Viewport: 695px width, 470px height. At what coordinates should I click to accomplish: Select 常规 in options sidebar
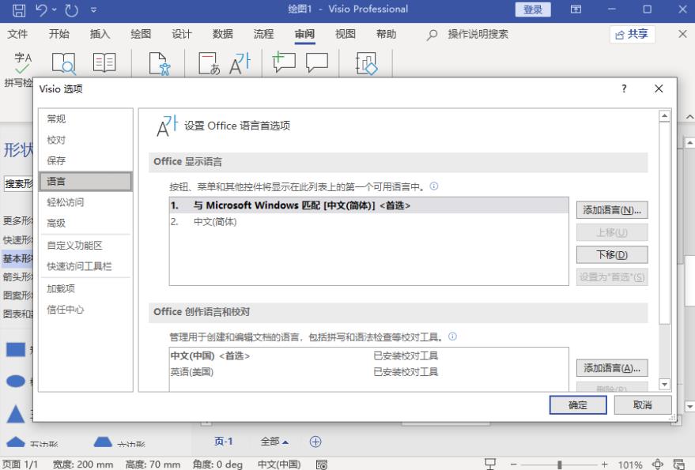click(85, 118)
